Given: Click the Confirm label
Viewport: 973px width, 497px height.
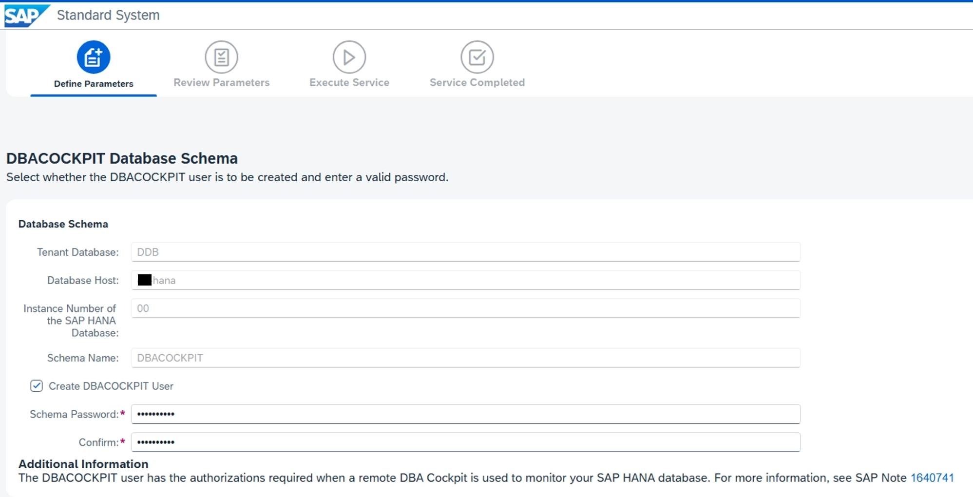Looking at the screenshot, I should 99,442.
